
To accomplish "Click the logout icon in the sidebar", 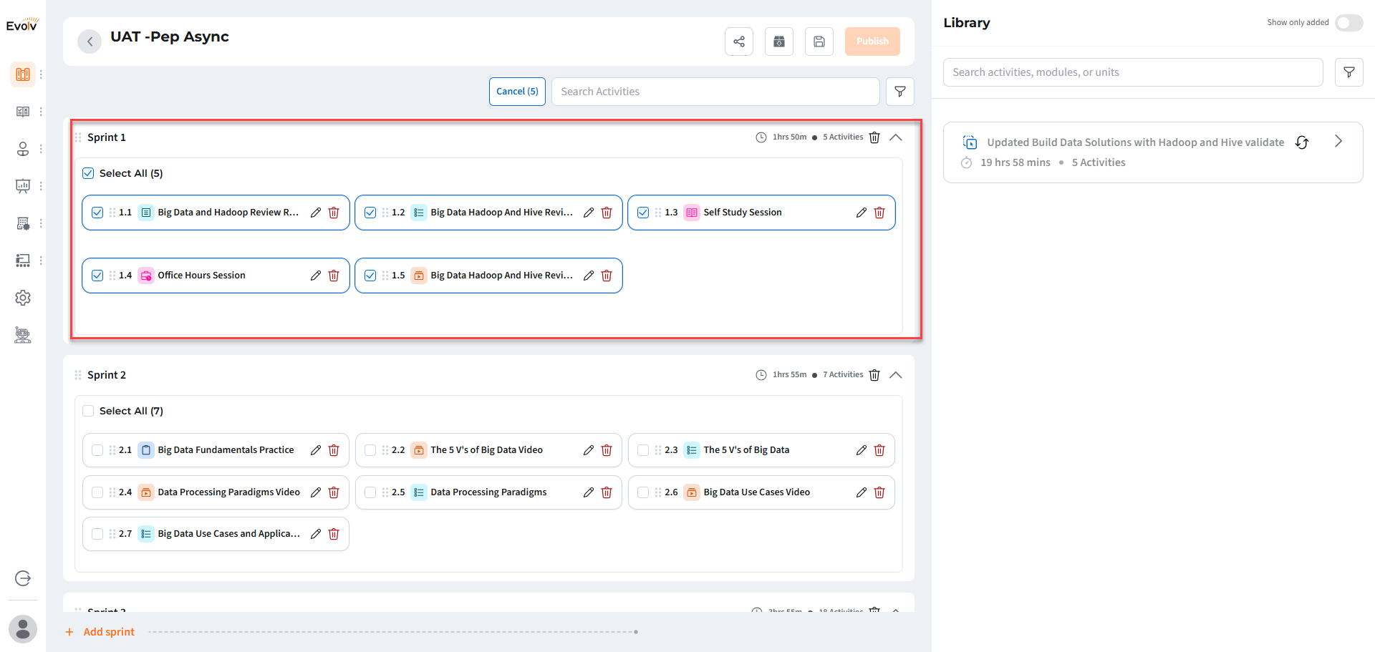I will [23, 578].
